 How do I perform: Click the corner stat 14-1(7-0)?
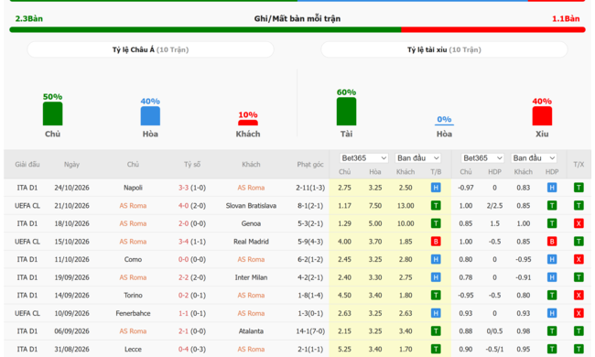[x=310, y=331]
